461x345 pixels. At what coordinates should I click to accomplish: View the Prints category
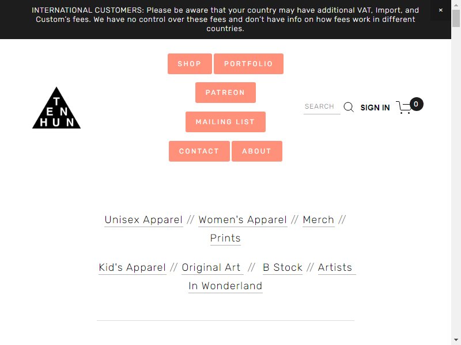point(225,238)
